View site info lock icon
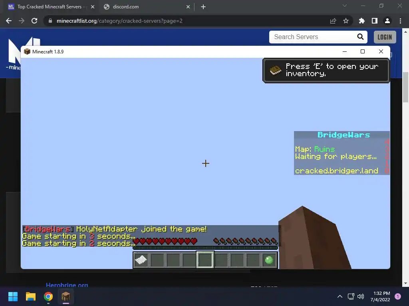Image resolution: width=409 pixels, height=306 pixels. tap(50, 21)
